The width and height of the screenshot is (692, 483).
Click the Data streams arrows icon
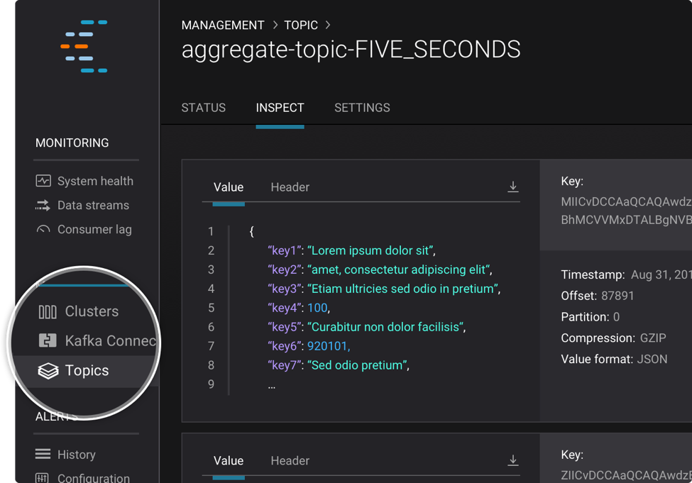43,205
